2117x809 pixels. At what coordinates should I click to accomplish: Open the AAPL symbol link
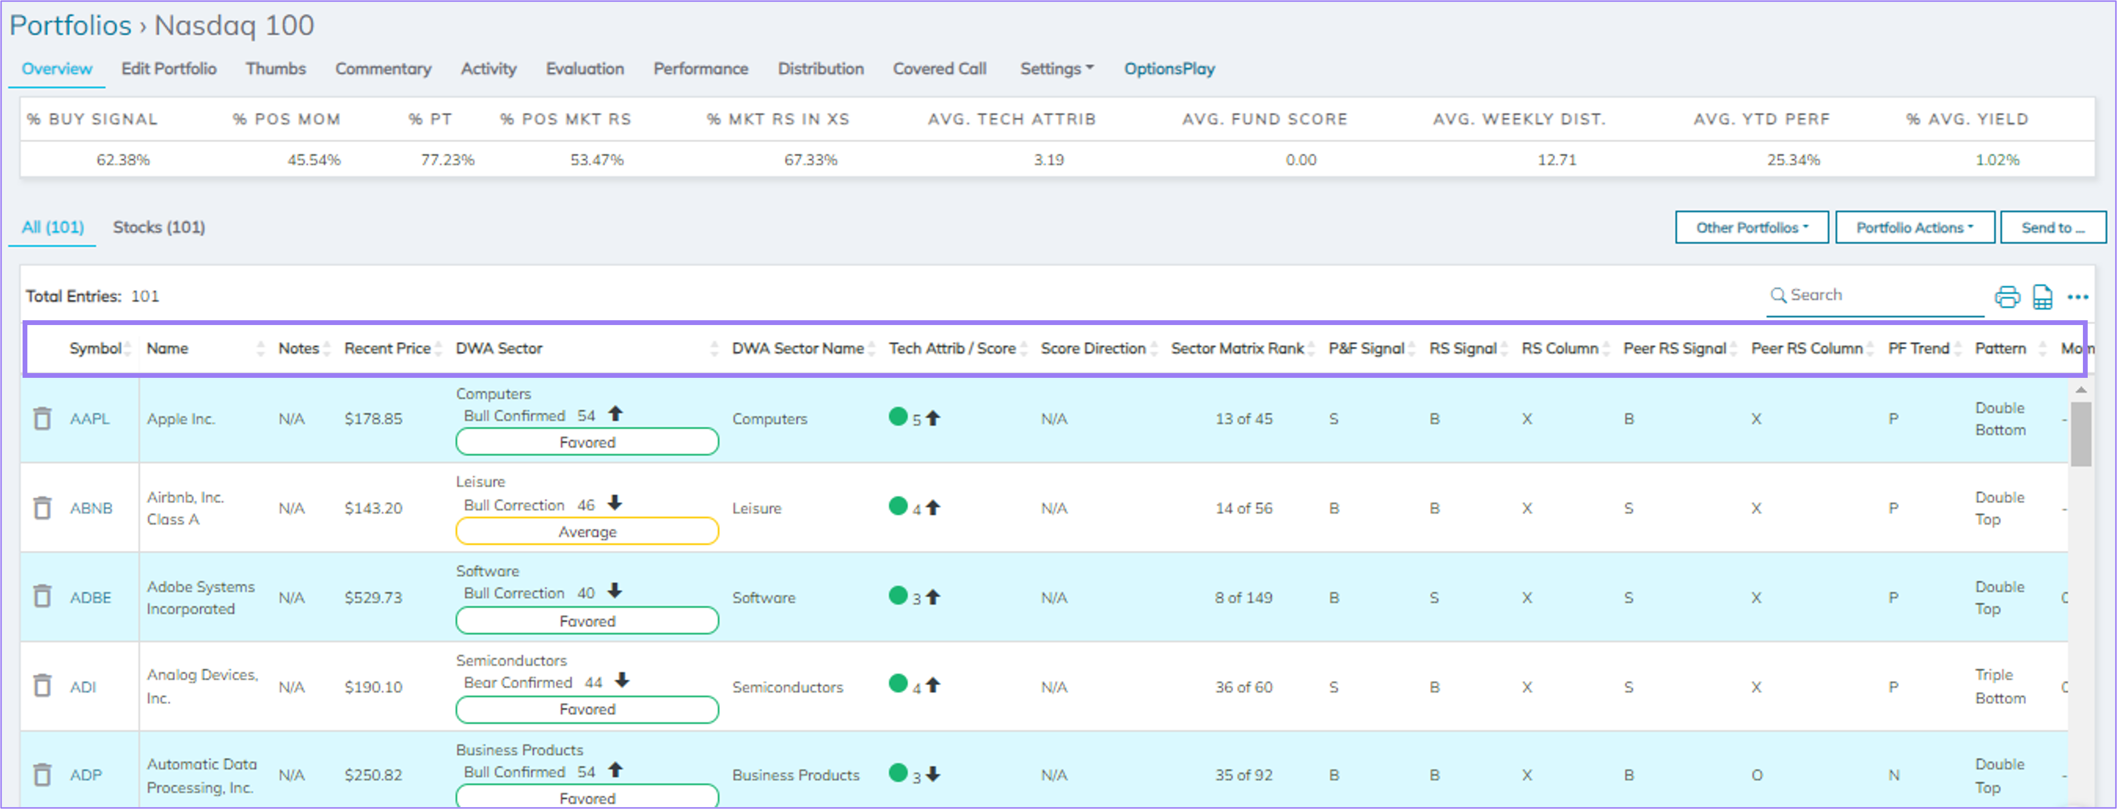(90, 419)
